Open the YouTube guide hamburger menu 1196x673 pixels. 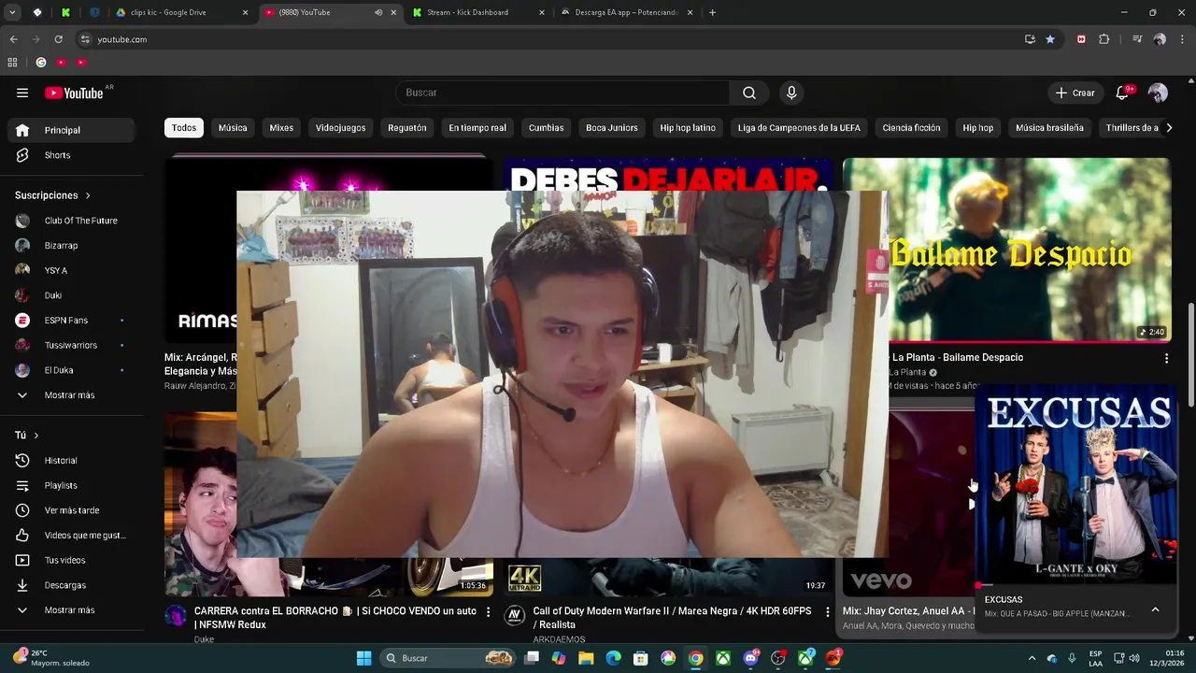click(x=22, y=93)
